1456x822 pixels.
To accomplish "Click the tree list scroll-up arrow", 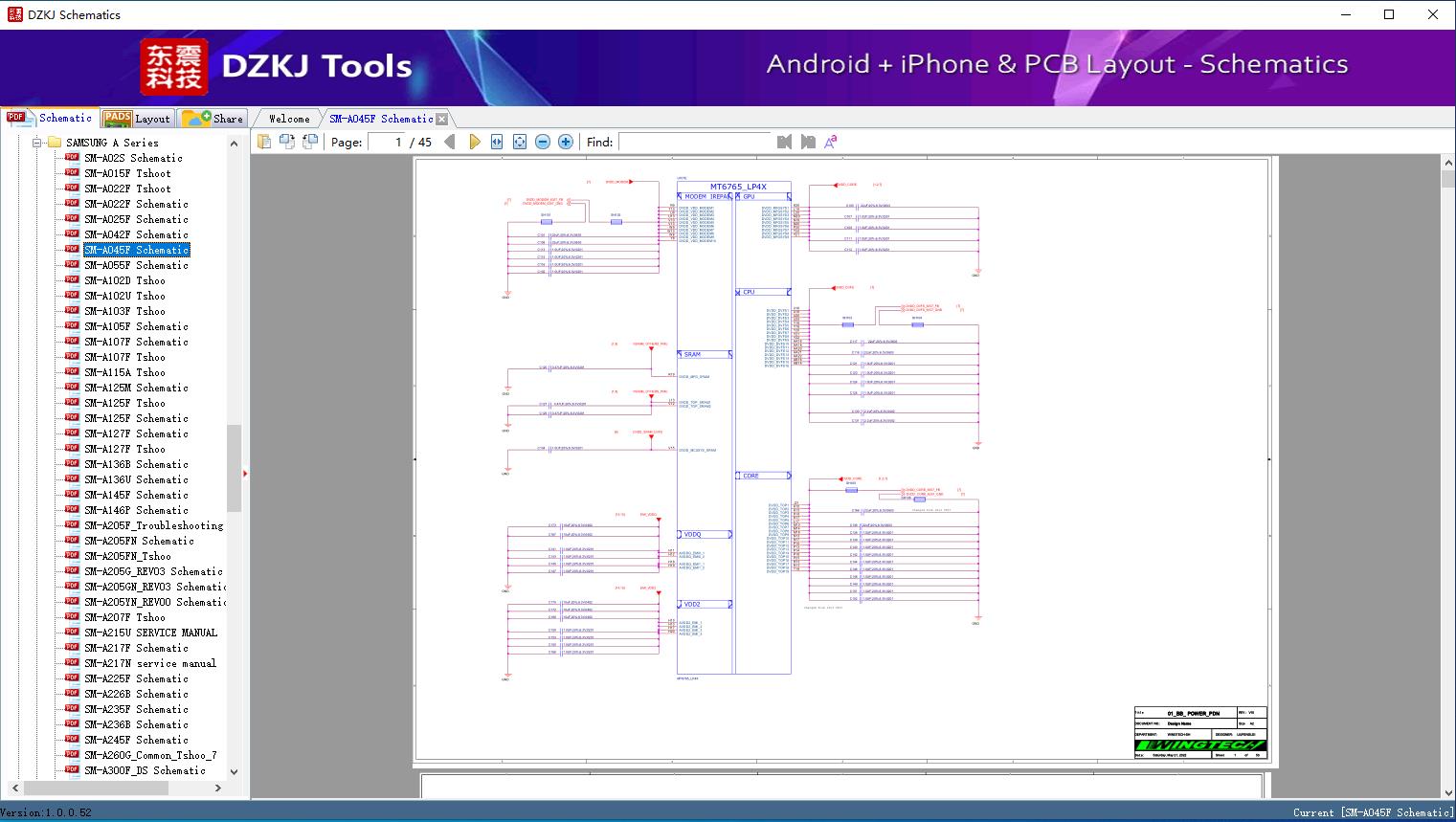I will (234, 144).
